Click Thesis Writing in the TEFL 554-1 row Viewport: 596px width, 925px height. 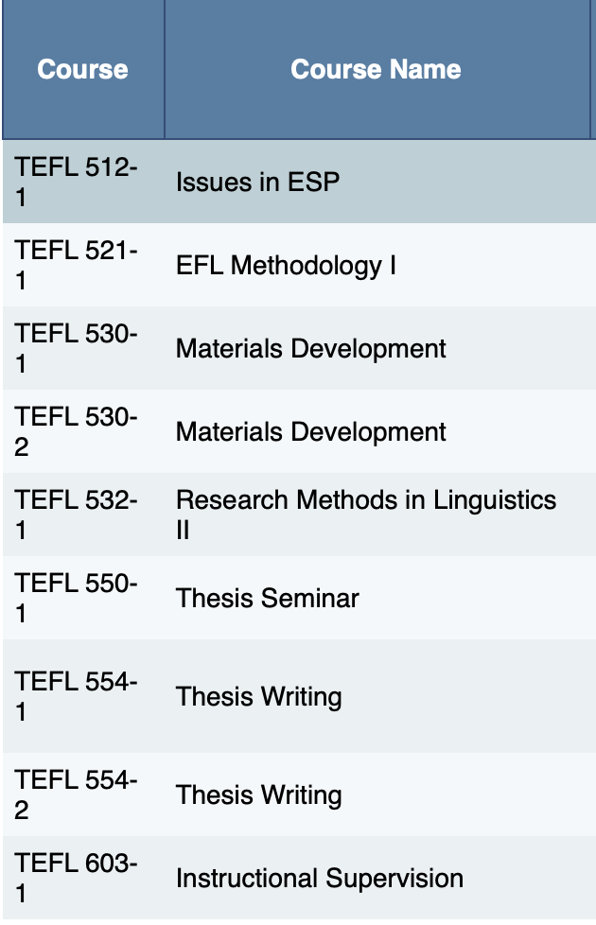pos(258,696)
